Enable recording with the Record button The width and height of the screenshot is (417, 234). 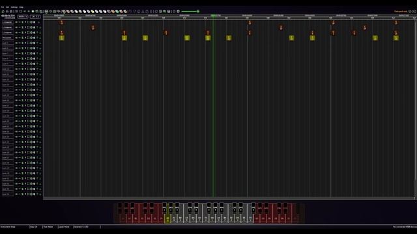point(33,12)
